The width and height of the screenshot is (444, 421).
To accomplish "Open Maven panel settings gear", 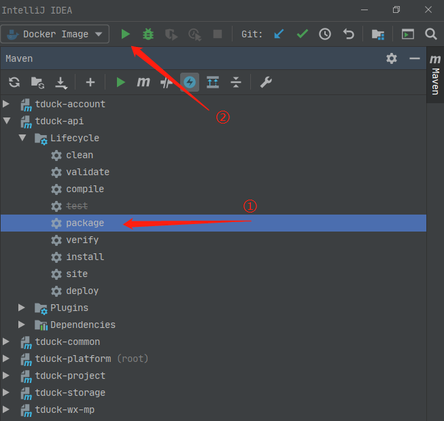I will (392, 58).
